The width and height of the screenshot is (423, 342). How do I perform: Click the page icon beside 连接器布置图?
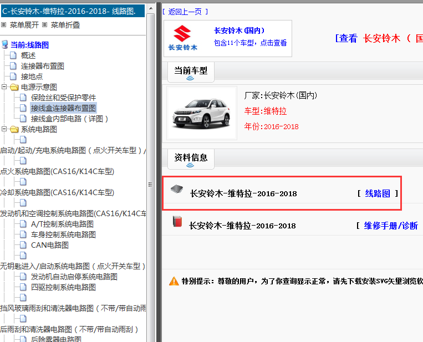[x=13, y=66]
